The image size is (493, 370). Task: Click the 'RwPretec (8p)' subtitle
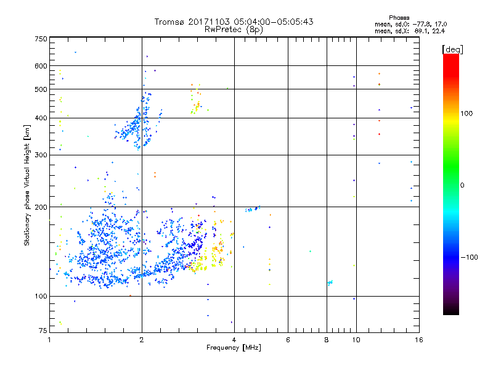(234, 30)
